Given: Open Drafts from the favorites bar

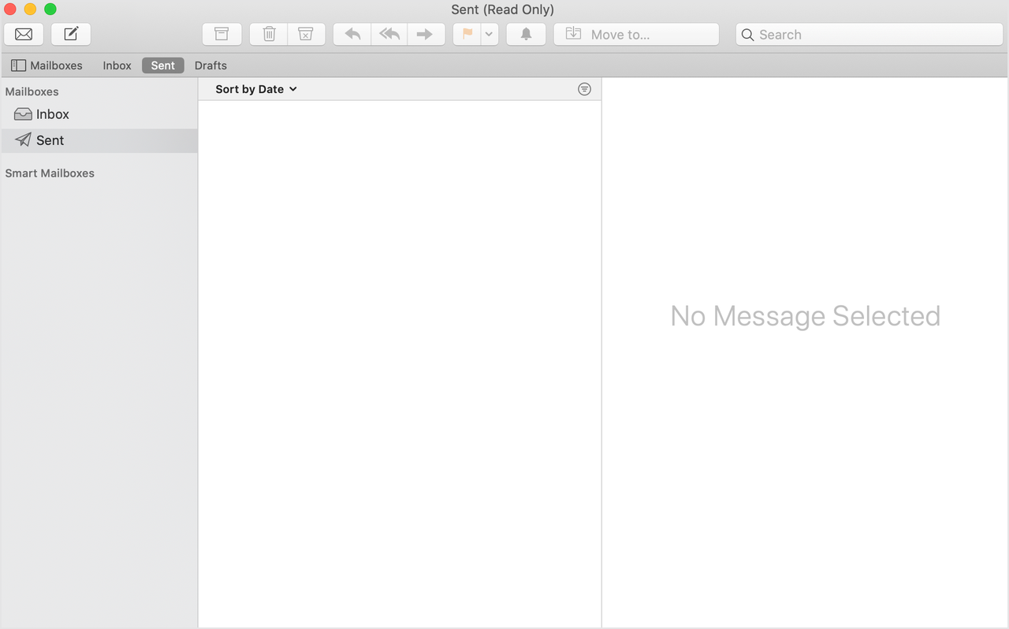Looking at the screenshot, I should [210, 65].
